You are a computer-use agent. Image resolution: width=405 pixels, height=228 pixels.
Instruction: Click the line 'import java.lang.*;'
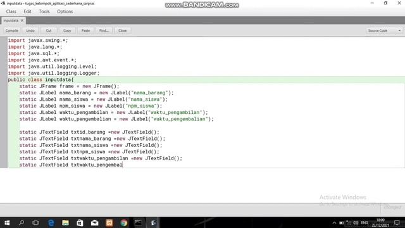[x=35, y=47]
